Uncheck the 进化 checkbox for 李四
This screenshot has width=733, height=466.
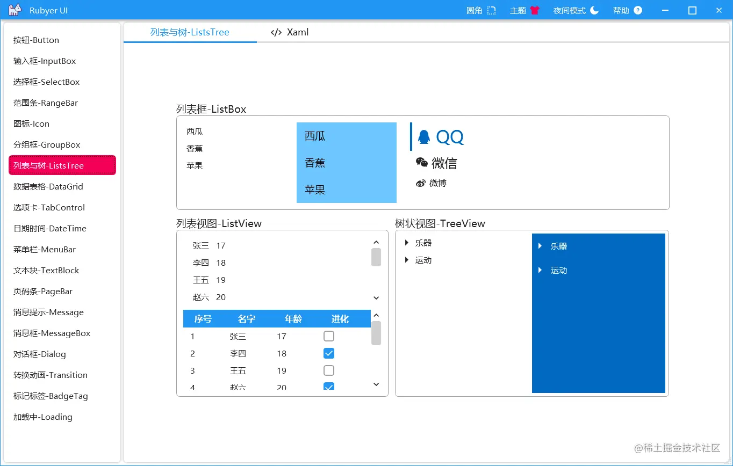[x=328, y=353]
